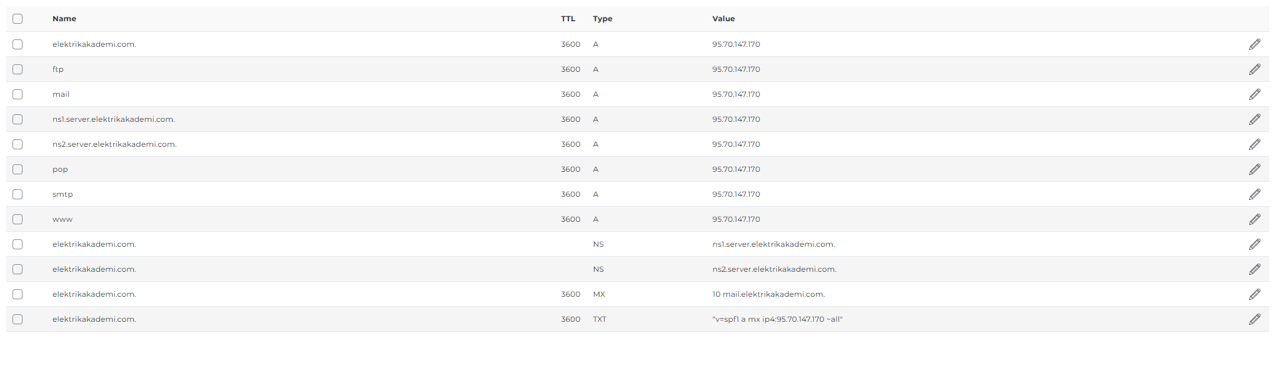Check the MX record checkbox
The height and width of the screenshot is (388, 1278).
18,294
